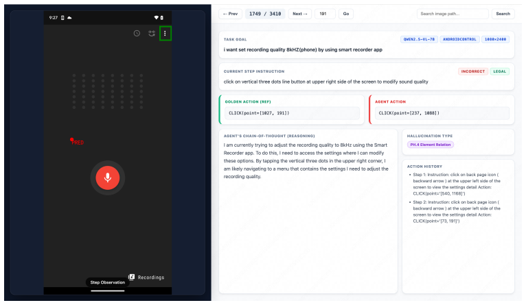This screenshot has height=305, width=526.
Task: Click the LEGAL badge
Action: 499,71
